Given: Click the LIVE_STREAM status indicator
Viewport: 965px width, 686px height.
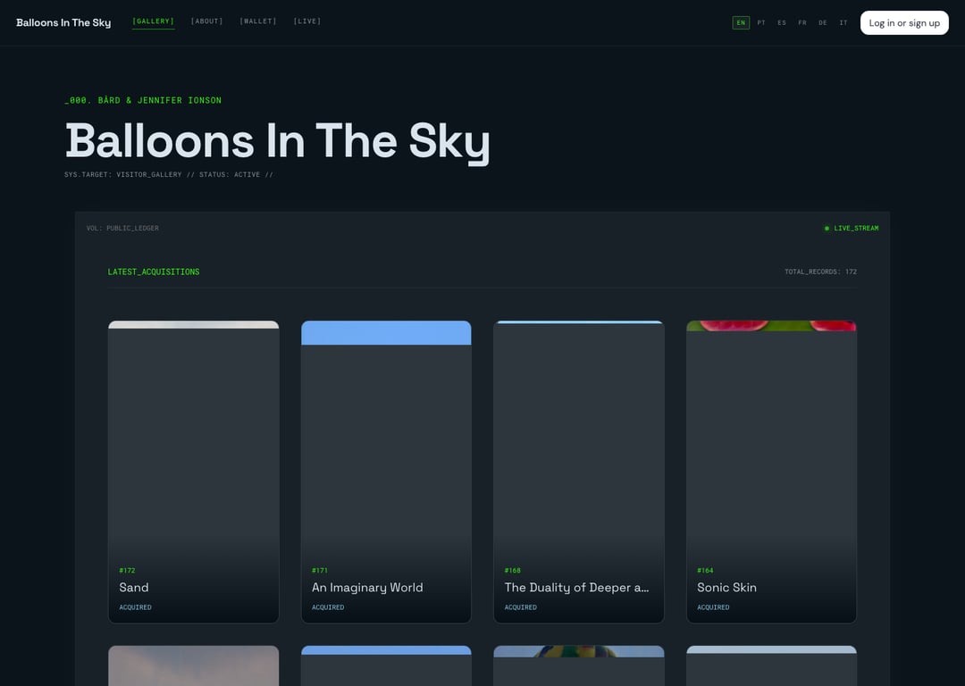Looking at the screenshot, I should point(852,229).
